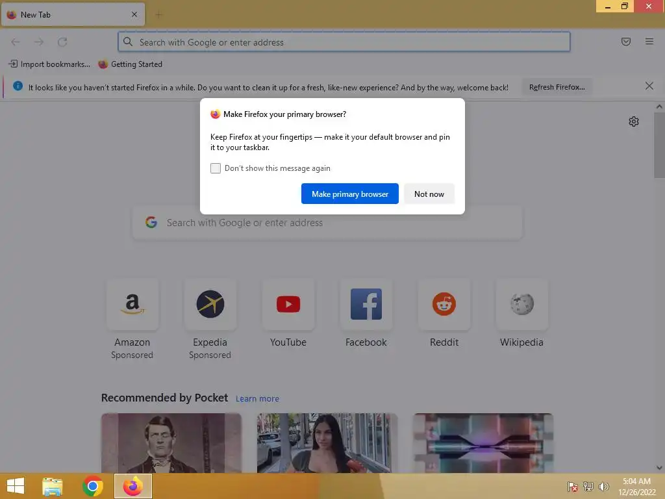Click the Learn more Pocket link
Image resolution: width=665 pixels, height=499 pixels.
click(x=257, y=399)
